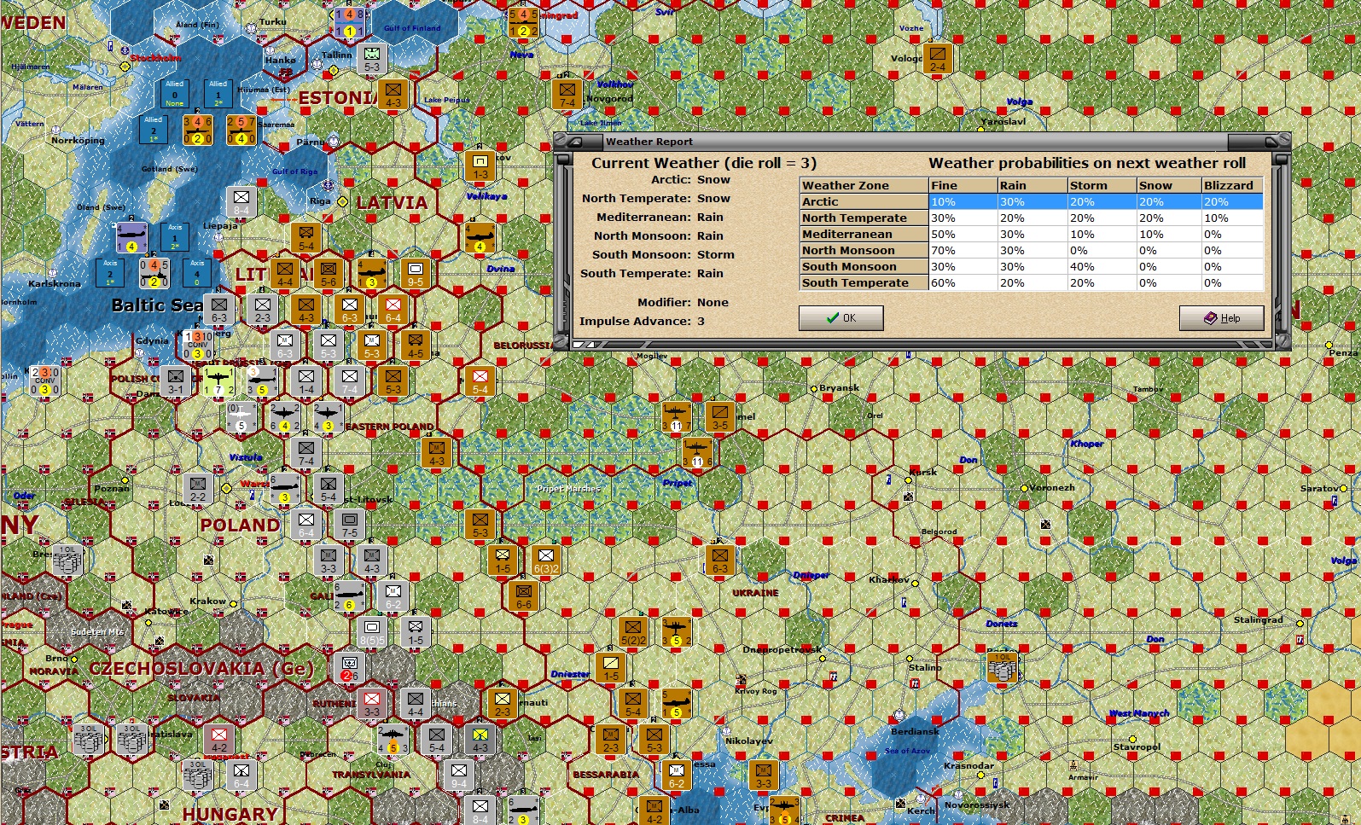
Task: Select the 7-5 unit counter in Poland
Action: tap(350, 525)
